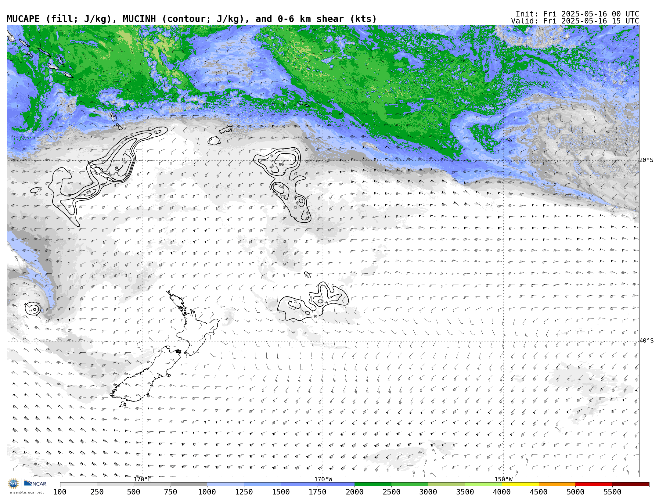The image size is (659, 496).
Task: Select the dark gray 750-1000 colorbar segment
Action: (x=189, y=484)
